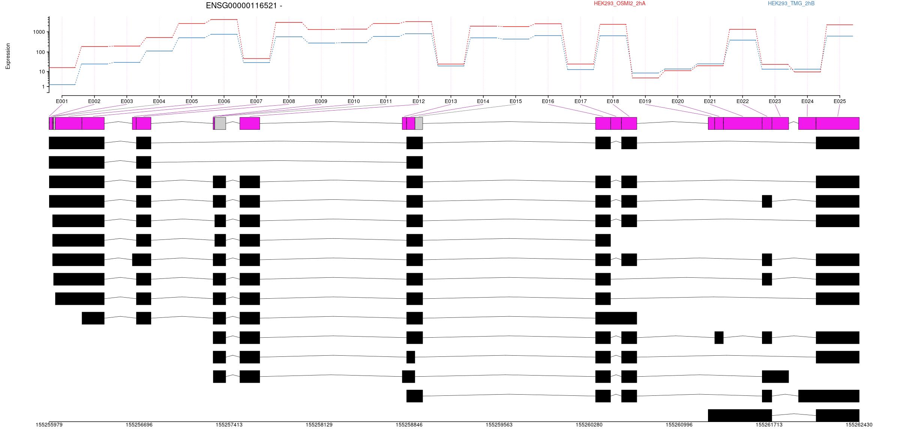Click exon label E012
This screenshot has height=431, width=900.
418,101
